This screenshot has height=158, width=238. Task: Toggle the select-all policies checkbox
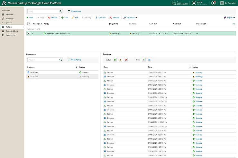tap(29, 24)
